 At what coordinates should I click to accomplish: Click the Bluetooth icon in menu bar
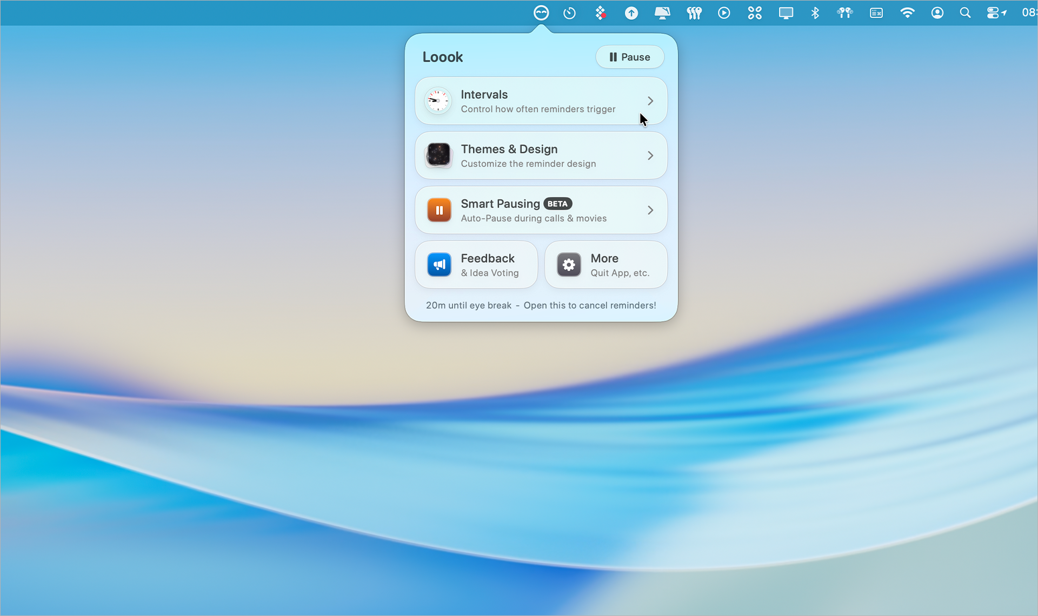click(x=815, y=12)
